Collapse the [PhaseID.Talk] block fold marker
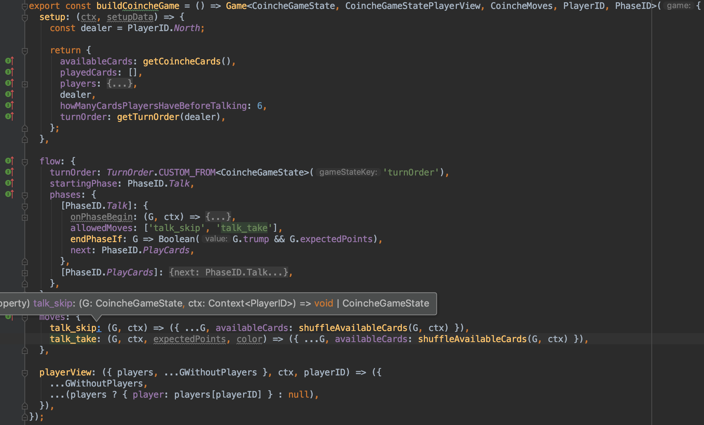 (25, 206)
